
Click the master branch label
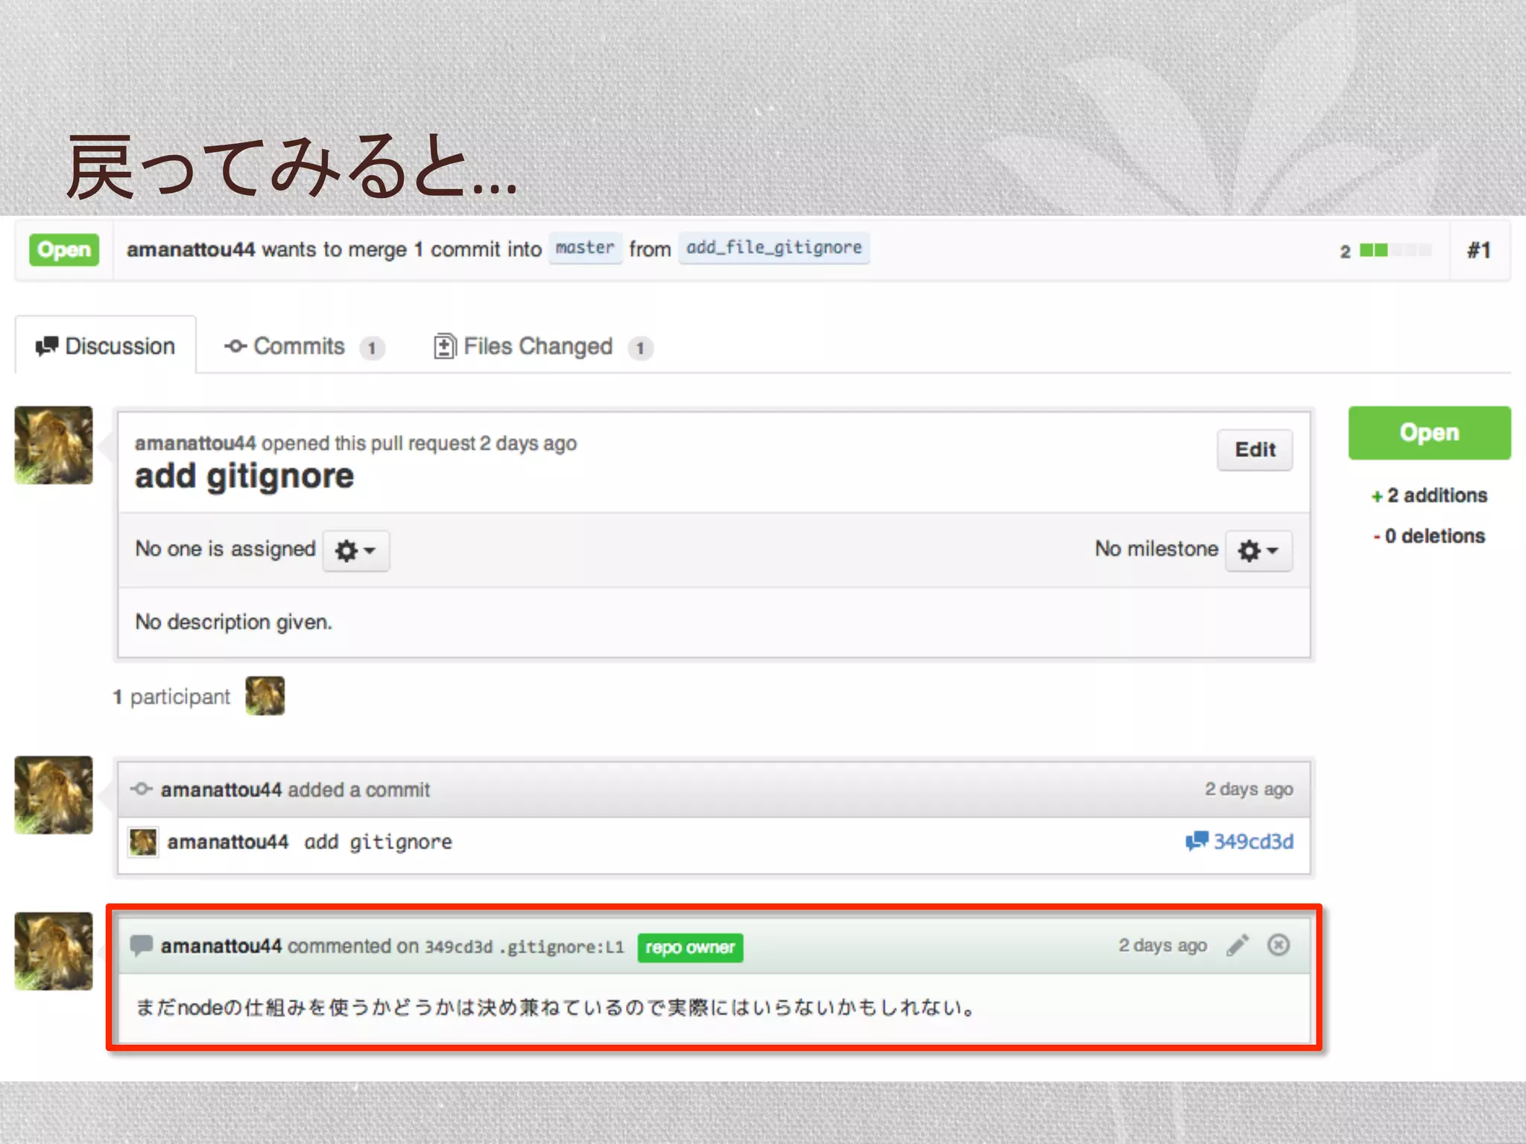tap(585, 248)
